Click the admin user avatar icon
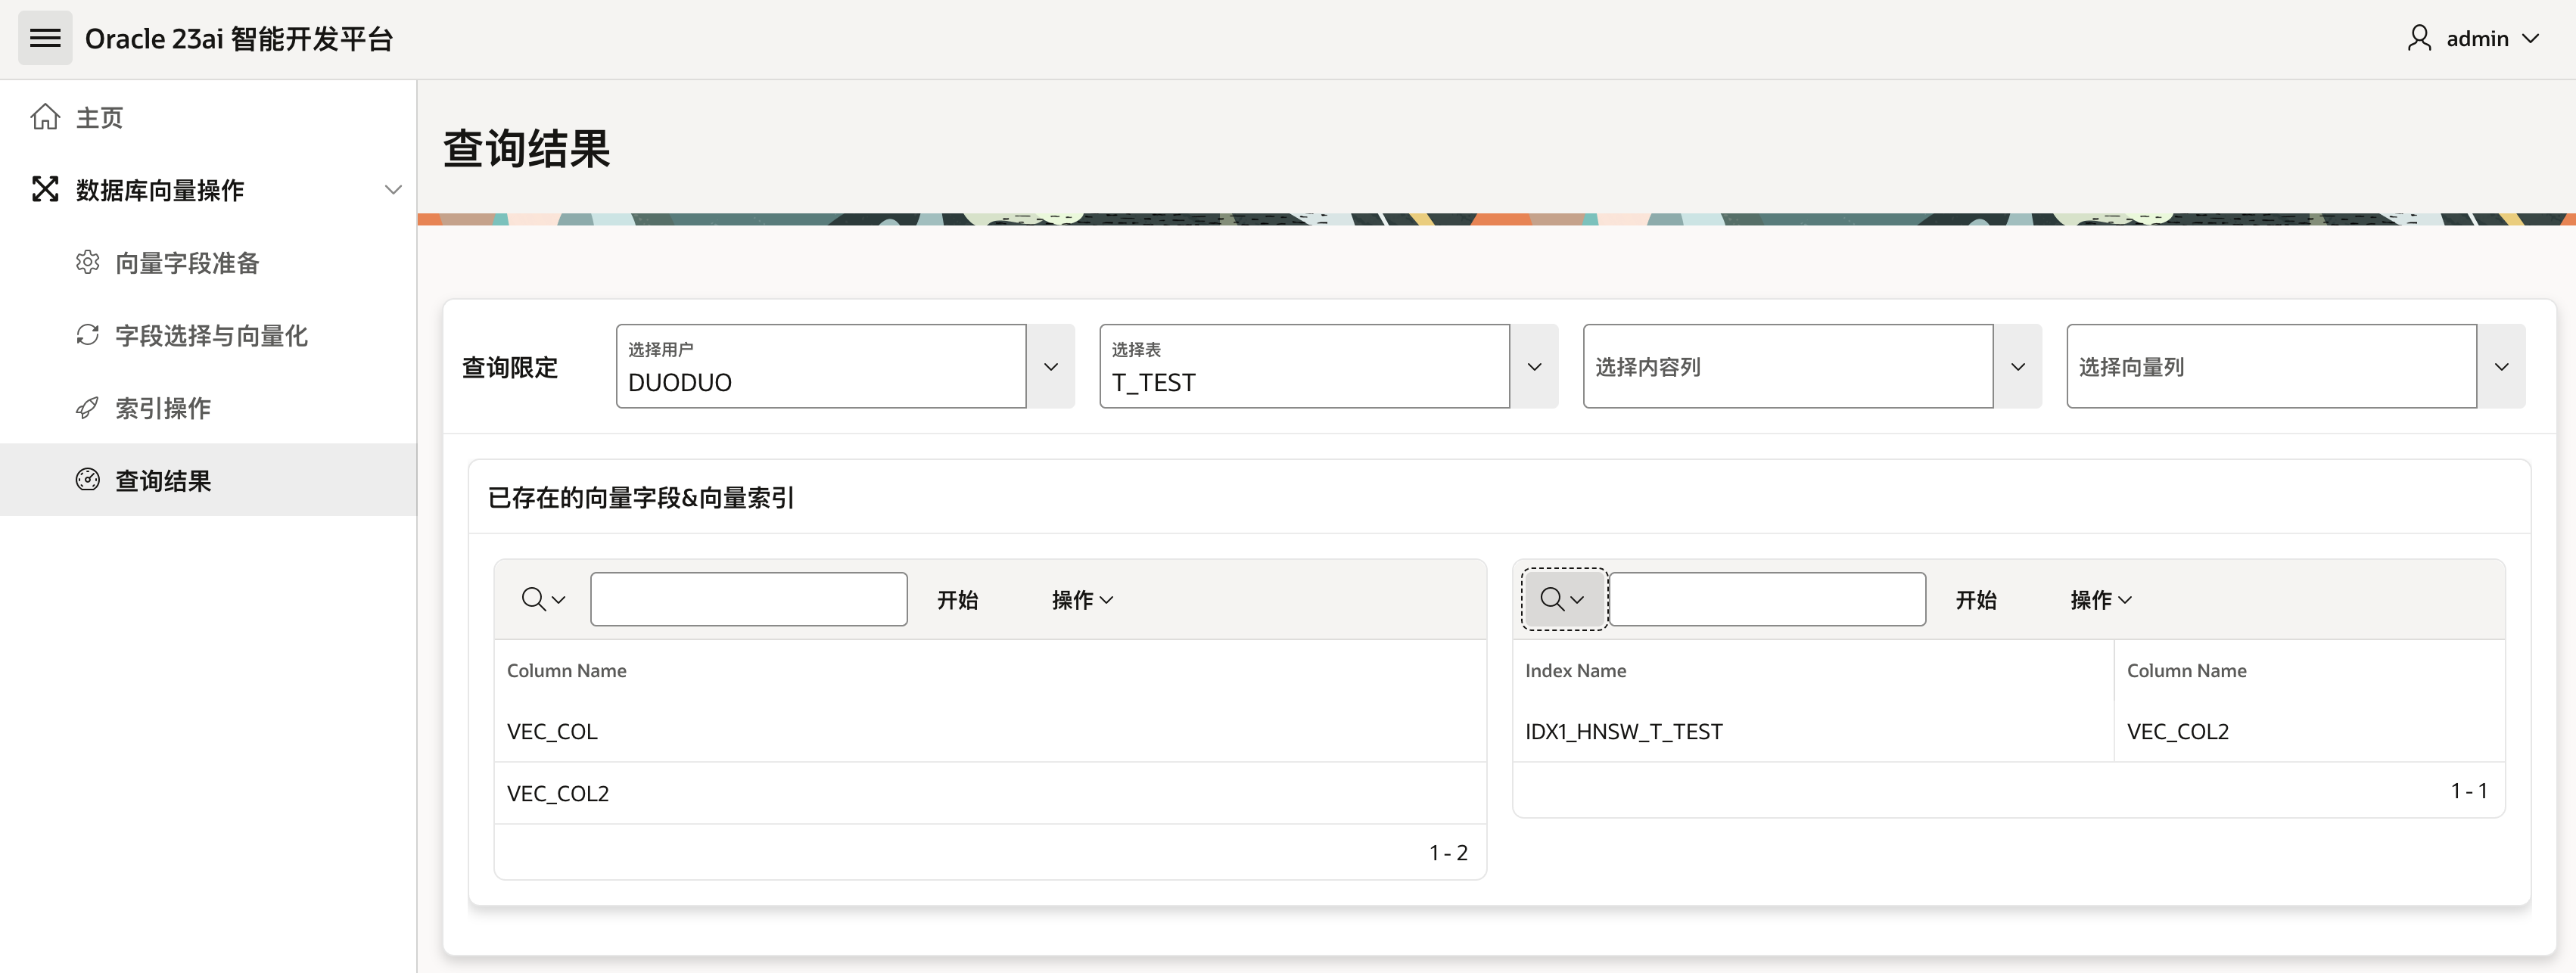Screen dimensions: 2576x973 click(x=2418, y=38)
